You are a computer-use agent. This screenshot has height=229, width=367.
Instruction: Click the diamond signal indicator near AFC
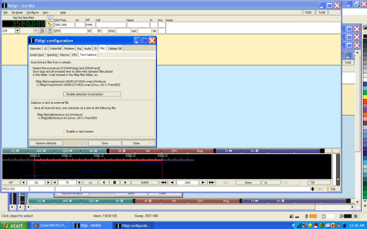point(312,189)
